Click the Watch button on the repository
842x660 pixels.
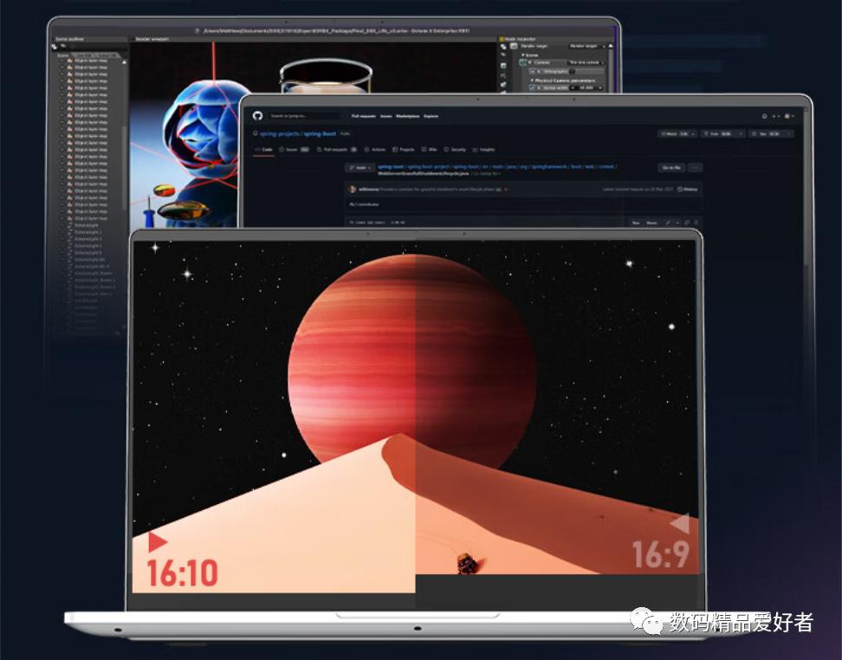677,133
